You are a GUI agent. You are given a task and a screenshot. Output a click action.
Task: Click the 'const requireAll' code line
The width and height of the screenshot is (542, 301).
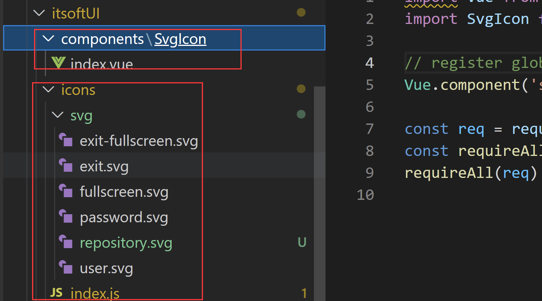coord(473,150)
